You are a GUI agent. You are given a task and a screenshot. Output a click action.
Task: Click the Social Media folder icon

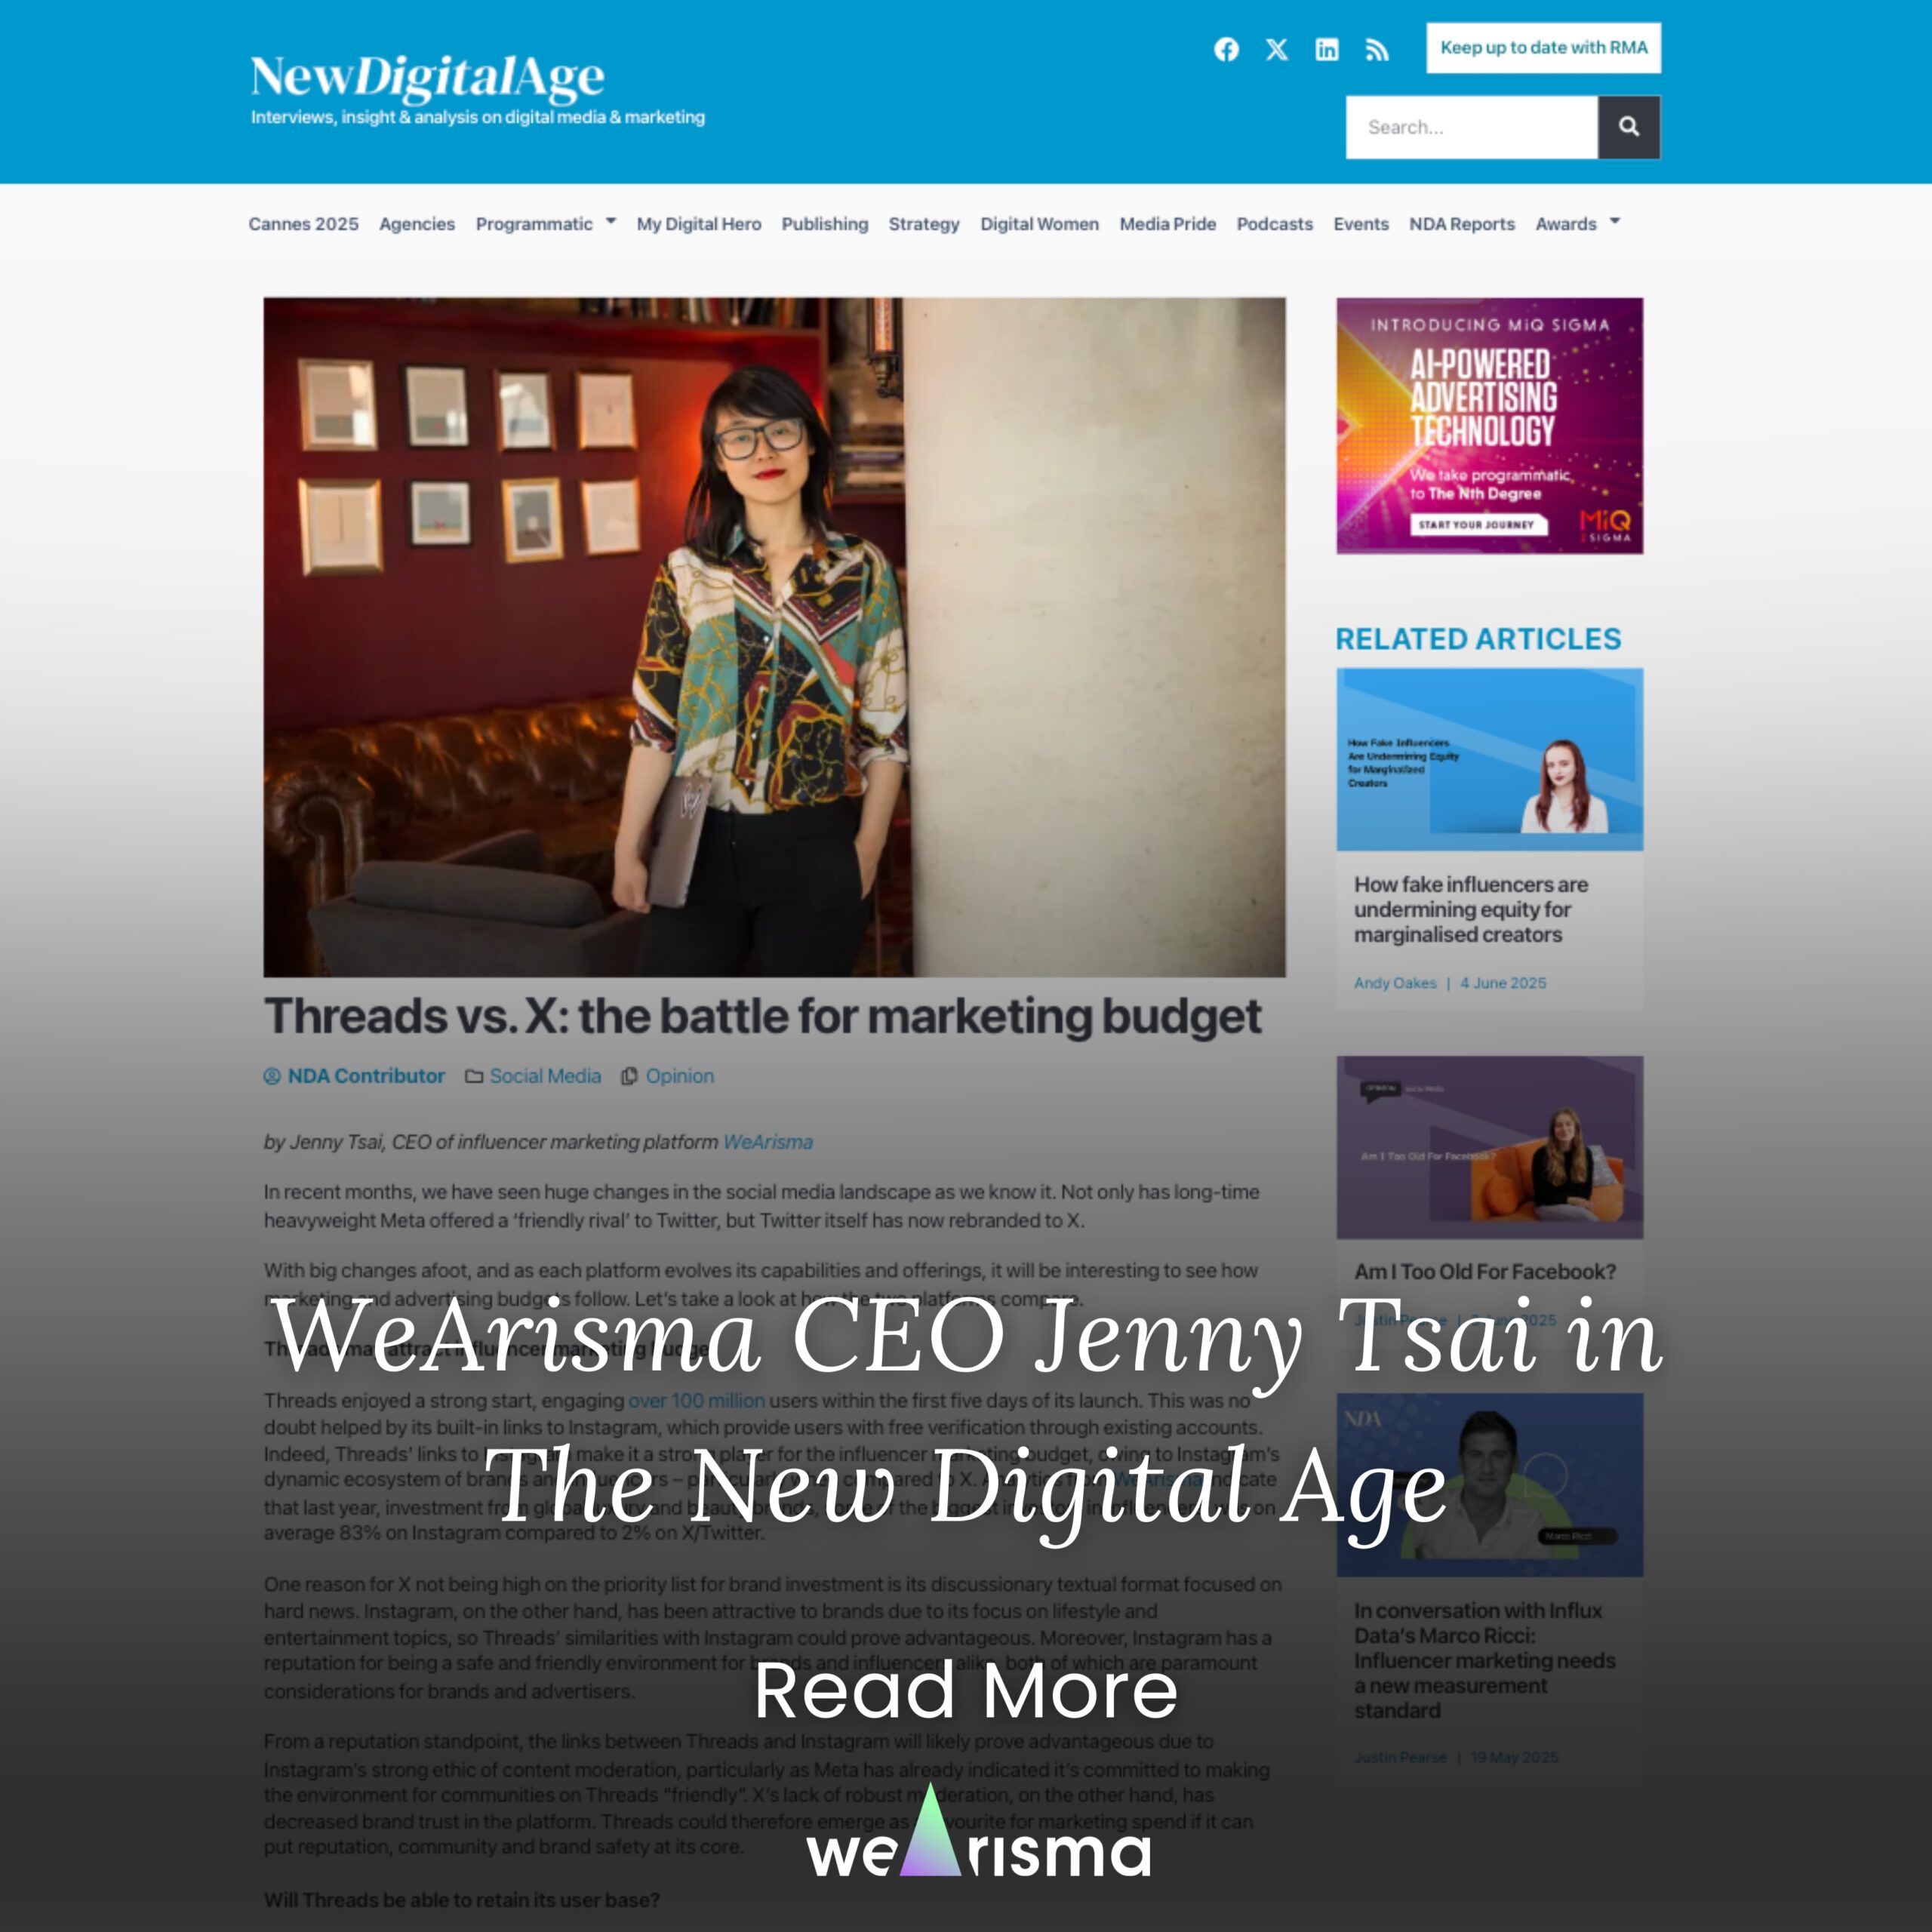(474, 1076)
